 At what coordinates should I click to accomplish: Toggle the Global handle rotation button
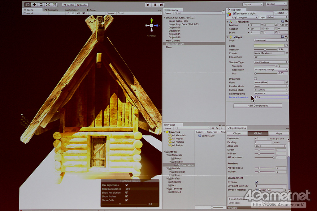[x=82, y=5]
